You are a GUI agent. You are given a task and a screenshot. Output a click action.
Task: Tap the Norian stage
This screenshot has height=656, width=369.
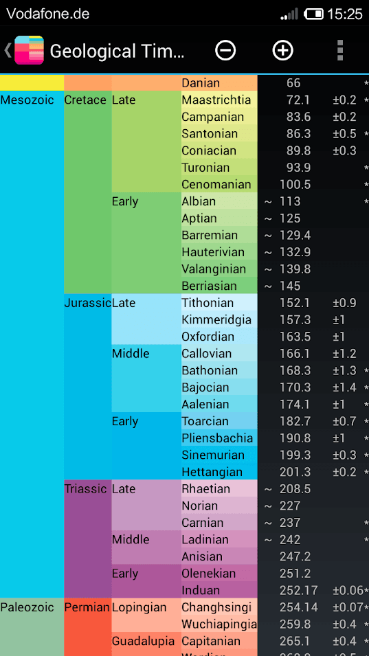[x=219, y=506]
